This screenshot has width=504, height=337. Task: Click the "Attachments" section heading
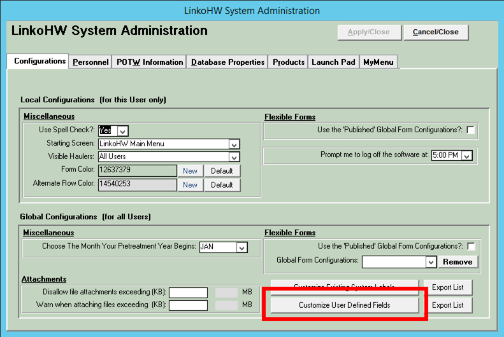[44, 279]
